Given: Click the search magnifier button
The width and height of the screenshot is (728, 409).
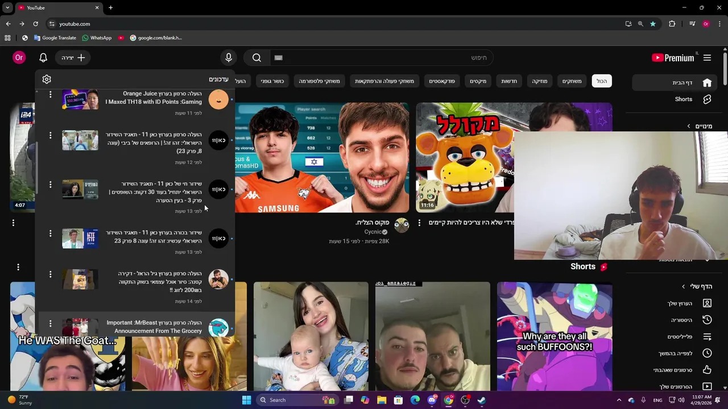Looking at the screenshot, I should [257, 57].
